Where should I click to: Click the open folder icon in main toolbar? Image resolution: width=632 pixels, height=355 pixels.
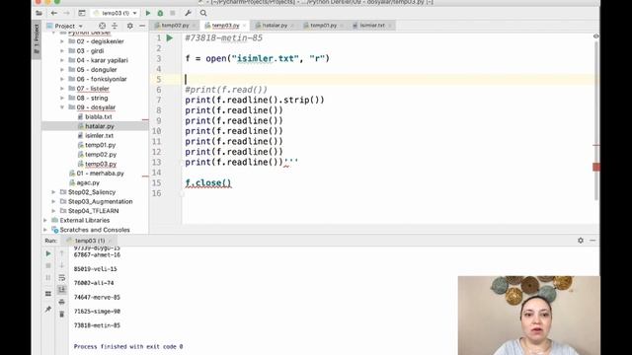39,13
